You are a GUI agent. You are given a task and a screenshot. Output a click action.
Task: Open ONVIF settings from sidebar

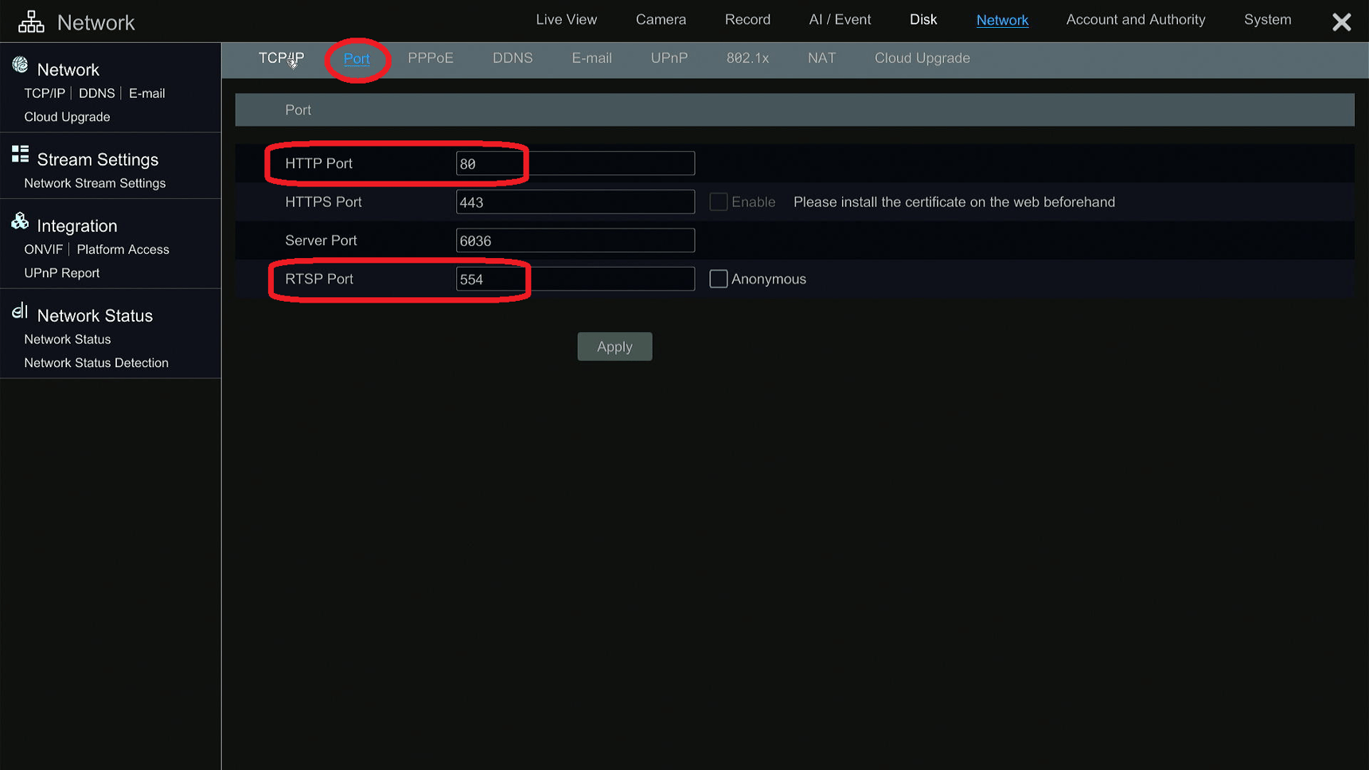pyautogui.click(x=43, y=248)
